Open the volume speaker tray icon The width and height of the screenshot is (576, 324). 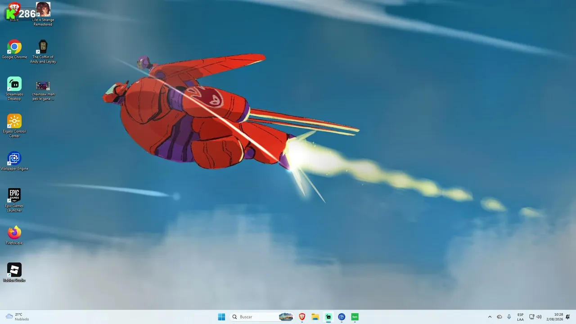click(539, 317)
